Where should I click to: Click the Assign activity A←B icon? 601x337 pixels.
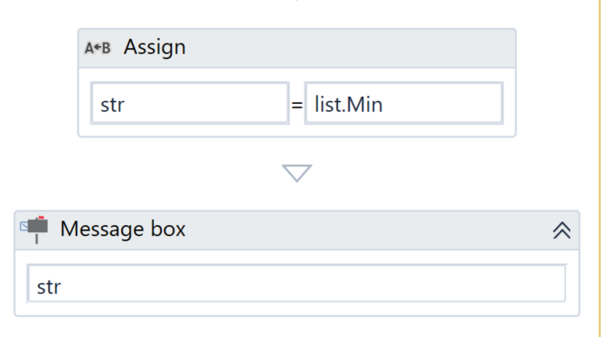[98, 48]
